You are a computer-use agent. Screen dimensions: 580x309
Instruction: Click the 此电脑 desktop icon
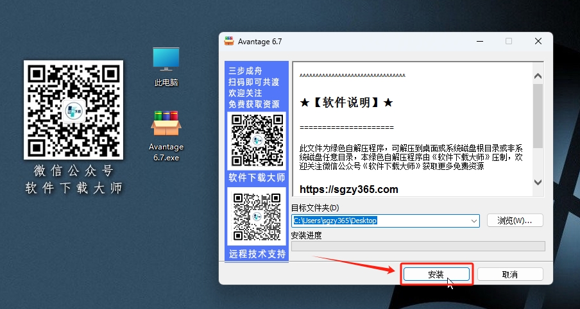[166, 67]
